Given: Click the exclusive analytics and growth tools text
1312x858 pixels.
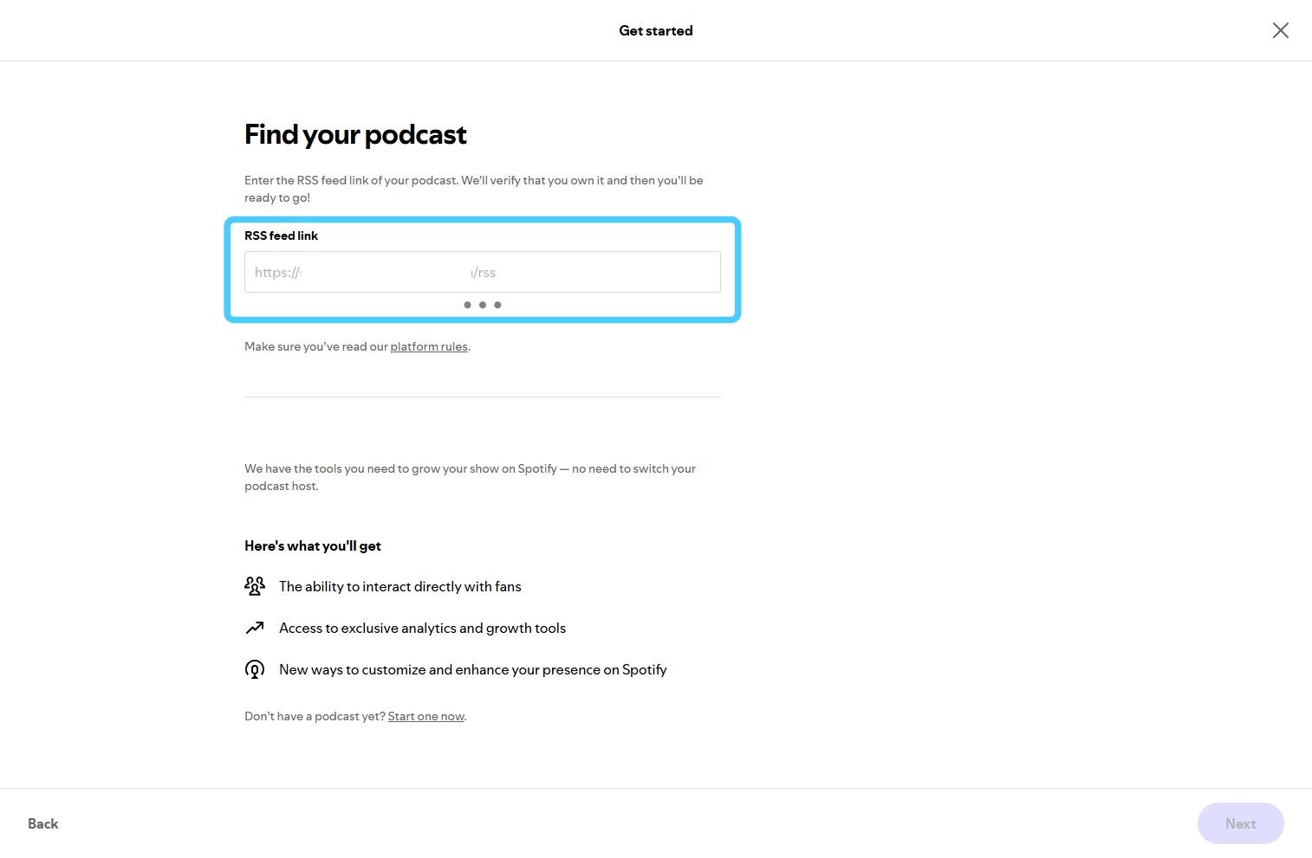Looking at the screenshot, I should (x=422, y=628).
